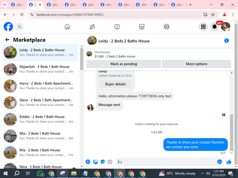Open the emoji picker smiley icon

[219, 162]
